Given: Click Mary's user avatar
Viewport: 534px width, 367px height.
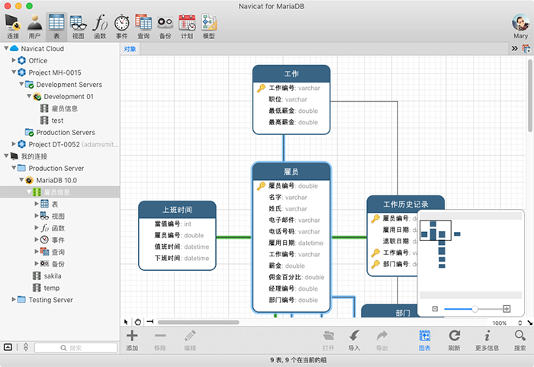Looking at the screenshot, I should [x=520, y=22].
